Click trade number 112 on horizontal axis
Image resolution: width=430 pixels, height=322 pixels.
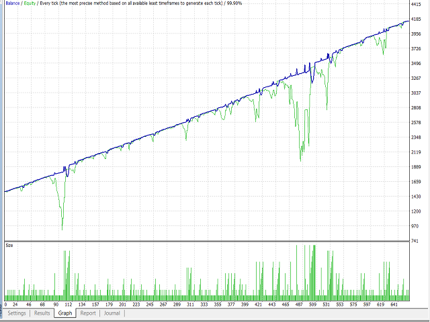69,305
